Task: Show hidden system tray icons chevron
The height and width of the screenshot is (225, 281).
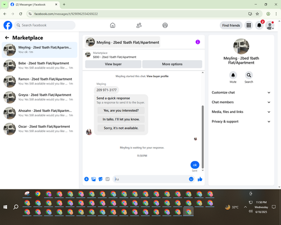Action: [x=245, y=207]
